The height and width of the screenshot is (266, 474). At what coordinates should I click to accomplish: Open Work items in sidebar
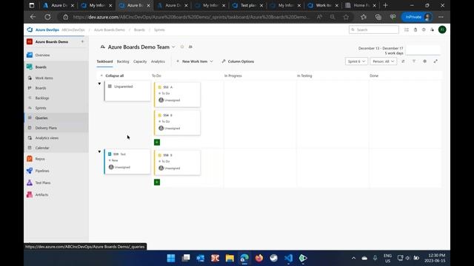[x=44, y=78]
